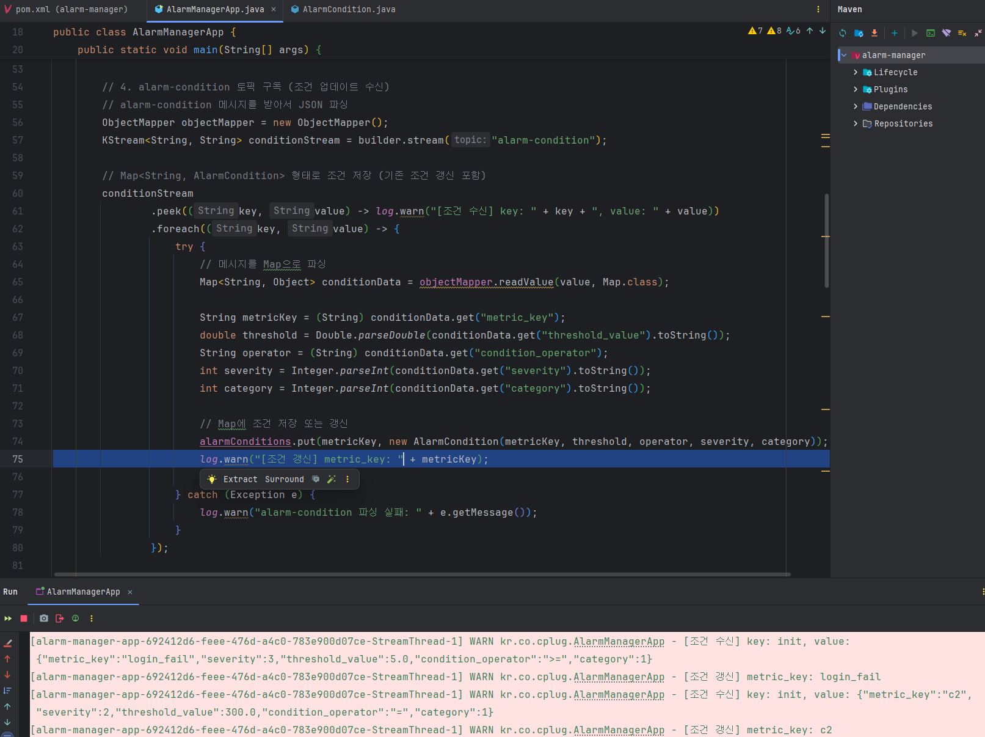Click the Run Maven Build play icon

(914, 33)
